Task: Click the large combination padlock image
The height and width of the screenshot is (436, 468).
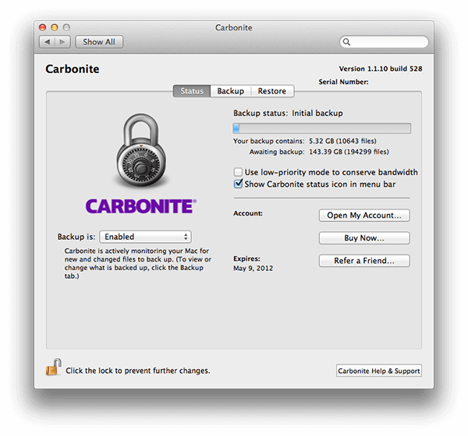Action: pyautogui.click(x=141, y=150)
